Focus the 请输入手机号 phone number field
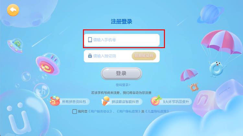Screen dimensions: 243x136 coord(121,40)
